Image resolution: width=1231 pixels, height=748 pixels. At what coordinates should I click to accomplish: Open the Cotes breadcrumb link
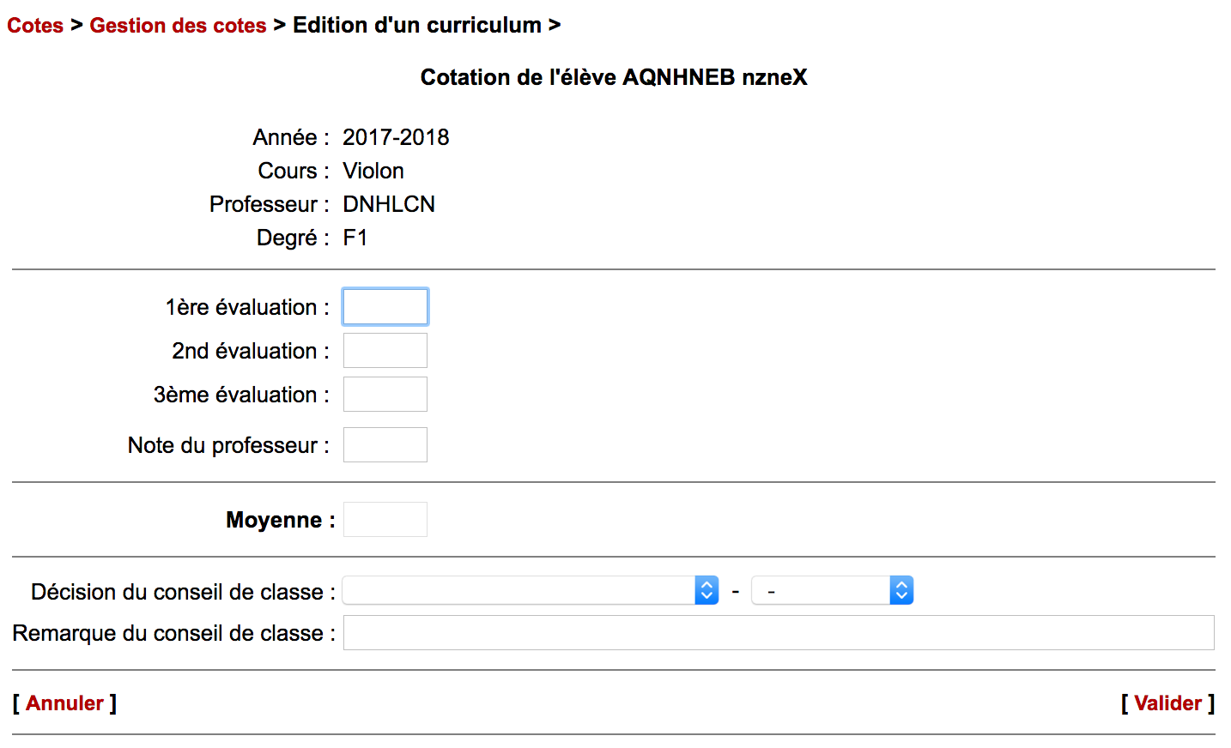(x=35, y=26)
